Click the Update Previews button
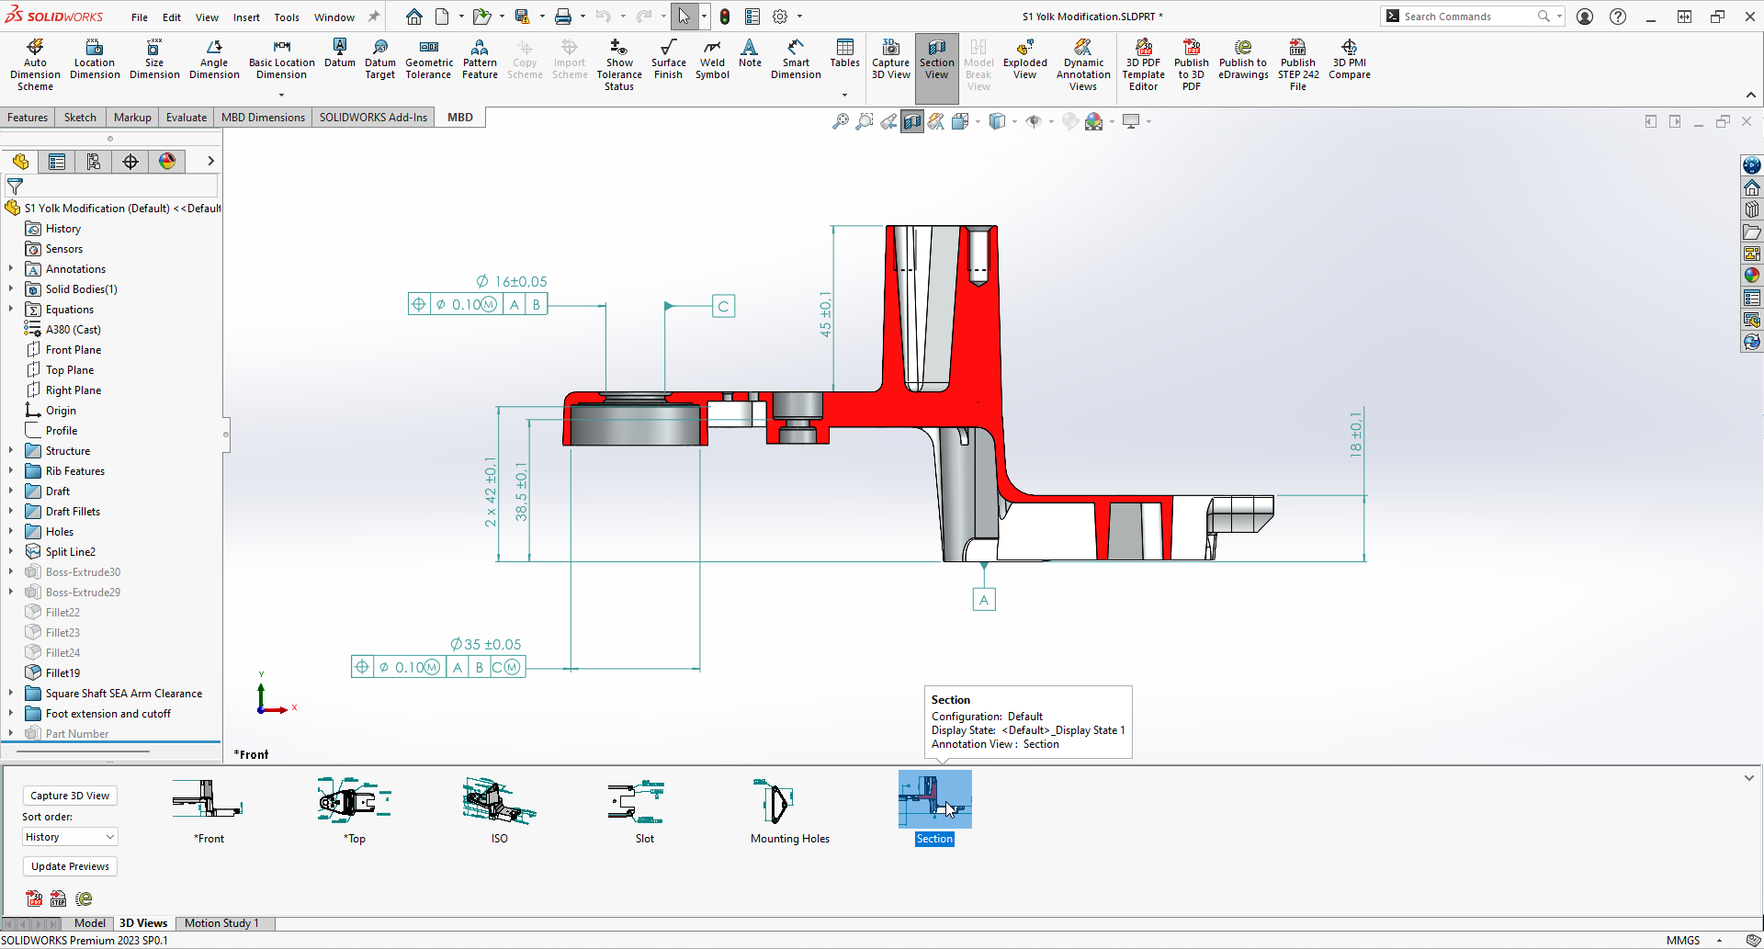This screenshot has height=949, width=1764. (x=69, y=865)
